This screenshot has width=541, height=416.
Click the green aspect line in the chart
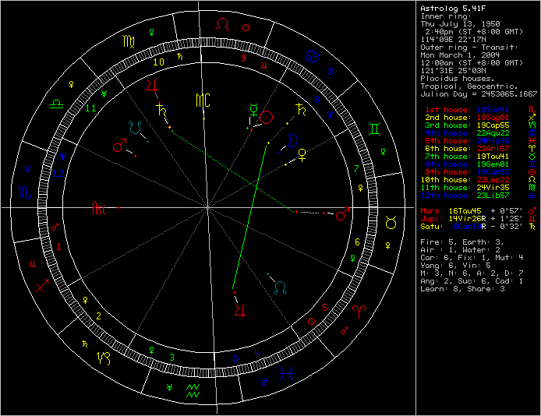tap(251, 218)
